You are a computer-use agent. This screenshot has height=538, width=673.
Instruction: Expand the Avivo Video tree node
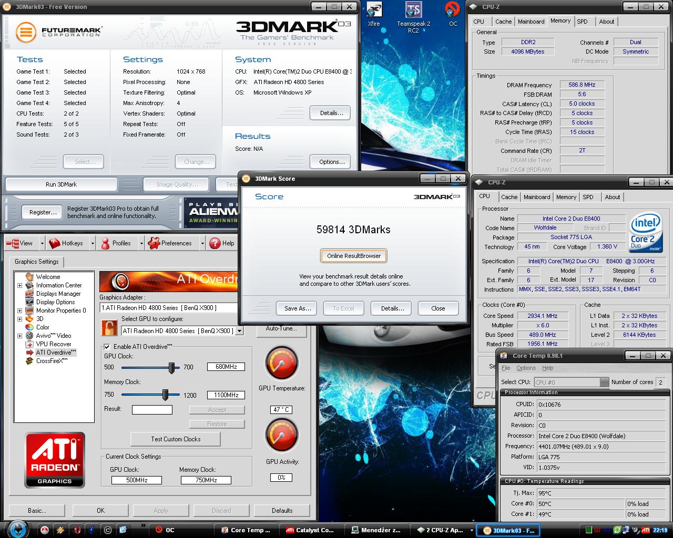20,336
